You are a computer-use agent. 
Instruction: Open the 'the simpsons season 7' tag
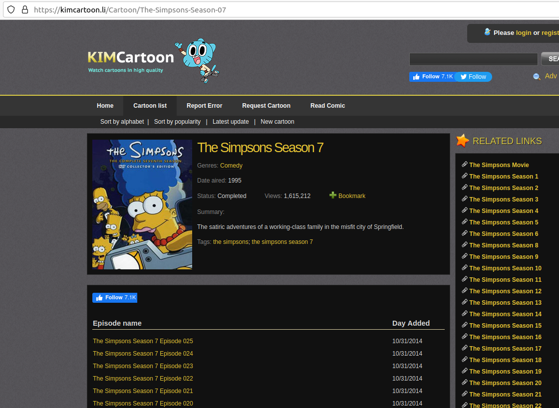coord(282,241)
